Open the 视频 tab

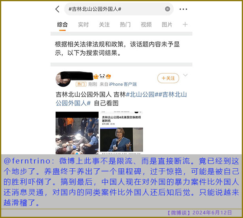point(146,24)
